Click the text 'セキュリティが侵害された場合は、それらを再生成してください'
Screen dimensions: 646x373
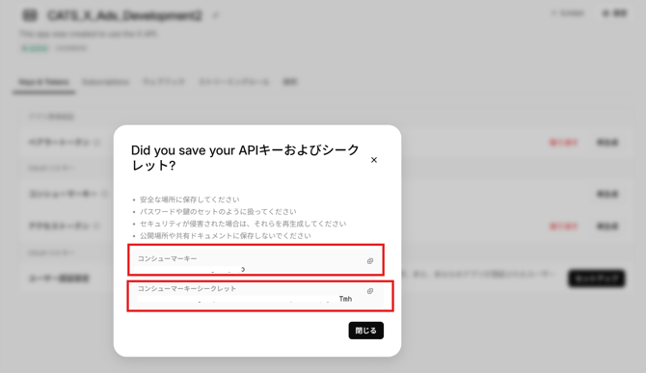pyautogui.click(x=243, y=224)
